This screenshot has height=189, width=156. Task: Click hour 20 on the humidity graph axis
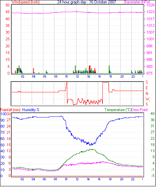122,179
